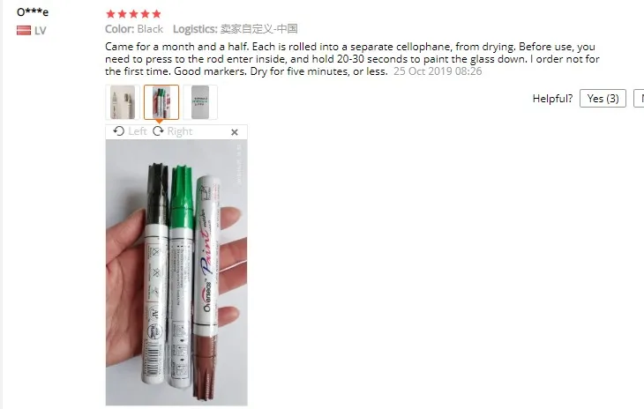Image resolution: width=644 pixels, height=409 pixels.
Task: Click the Logistics shipping info text
Action: [x=235, y=29]
